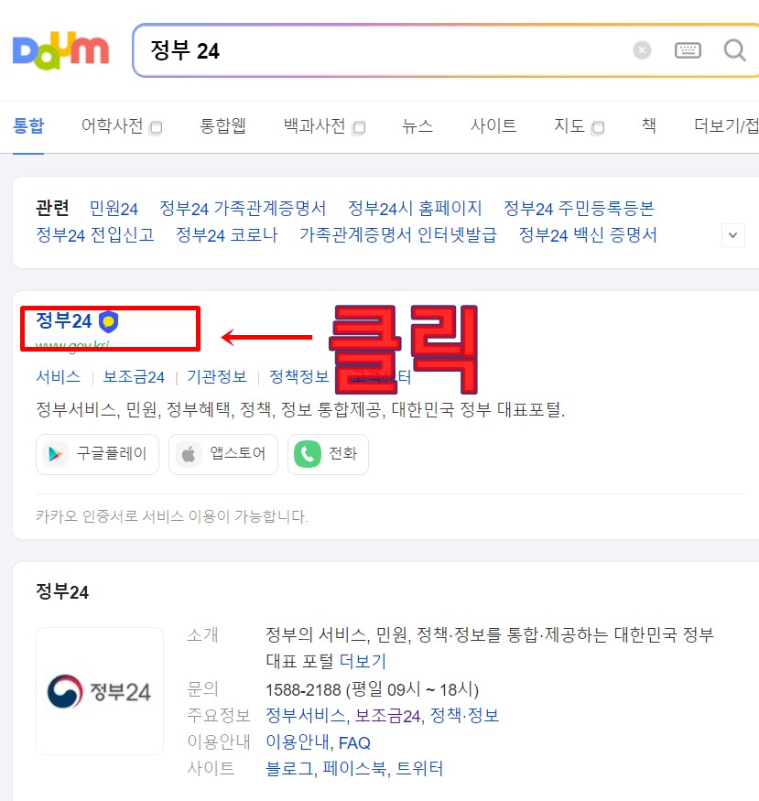Viewport: 759px width, 801px height.
Task: Click the magnifier search icon
Action: point(734,50)
